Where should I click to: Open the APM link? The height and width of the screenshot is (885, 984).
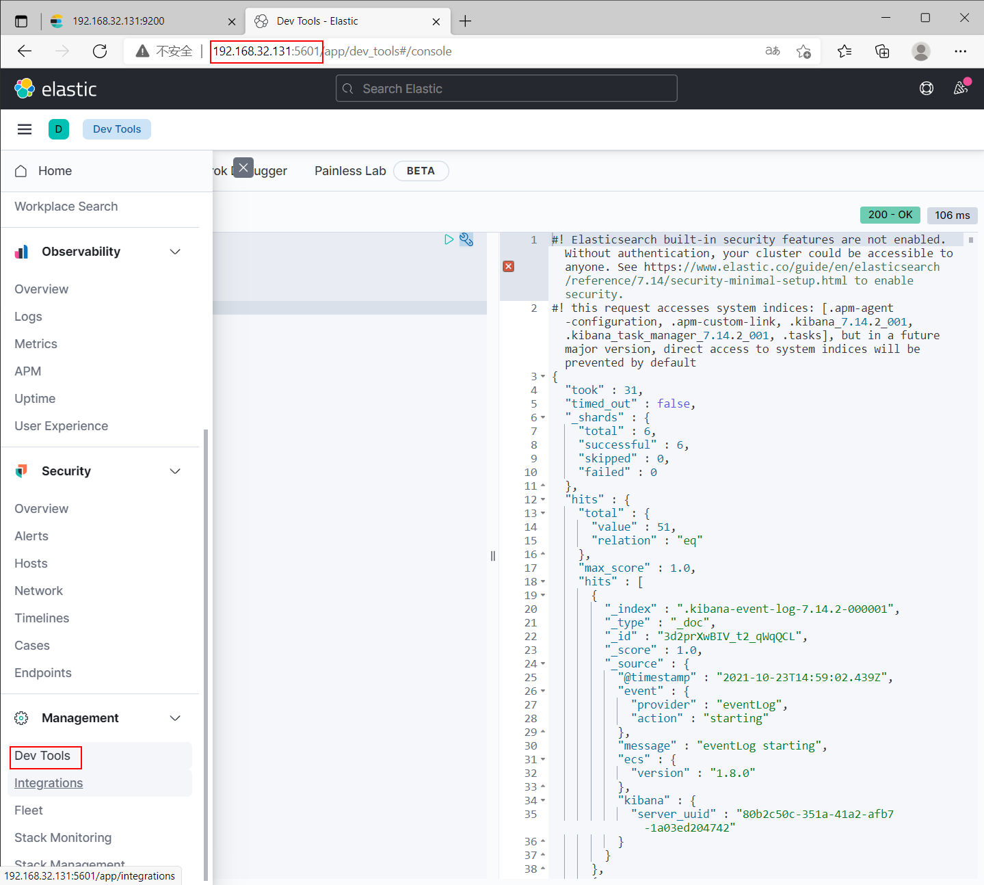(x=28, y=371)
